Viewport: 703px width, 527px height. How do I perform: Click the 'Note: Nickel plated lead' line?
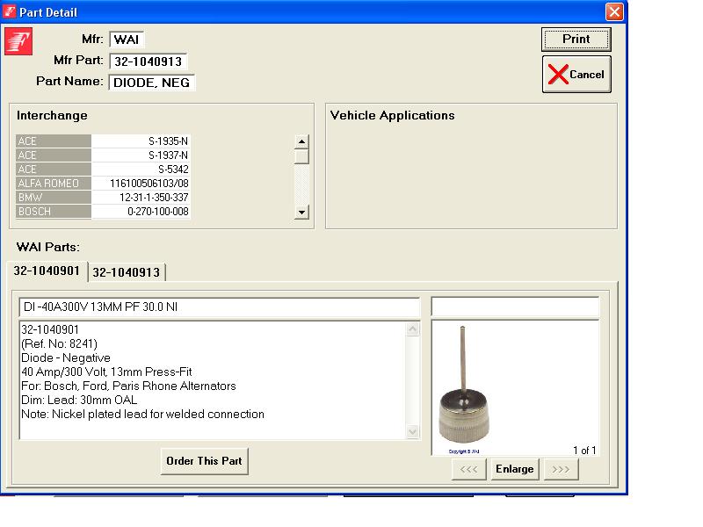142,414
